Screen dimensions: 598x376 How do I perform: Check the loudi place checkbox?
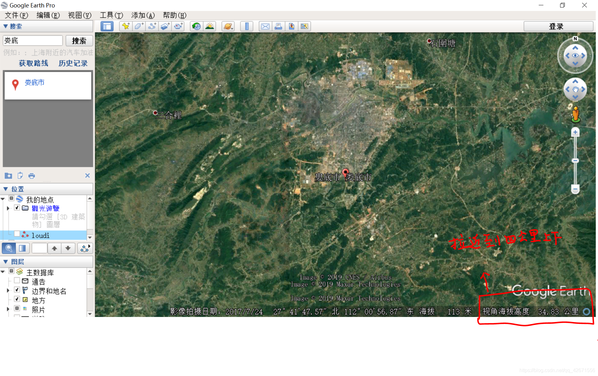[x=17, y=234]
